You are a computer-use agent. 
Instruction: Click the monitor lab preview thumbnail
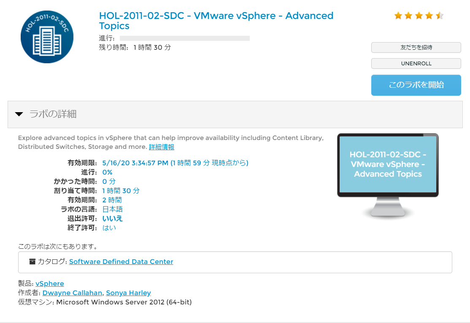(388, 176)
